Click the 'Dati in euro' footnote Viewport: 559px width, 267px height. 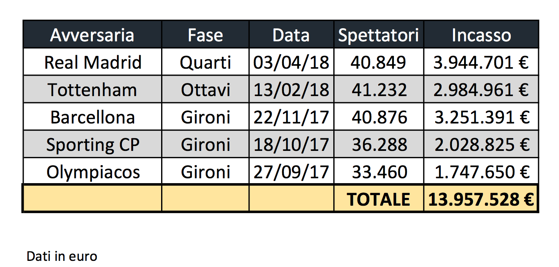(62, 256)
